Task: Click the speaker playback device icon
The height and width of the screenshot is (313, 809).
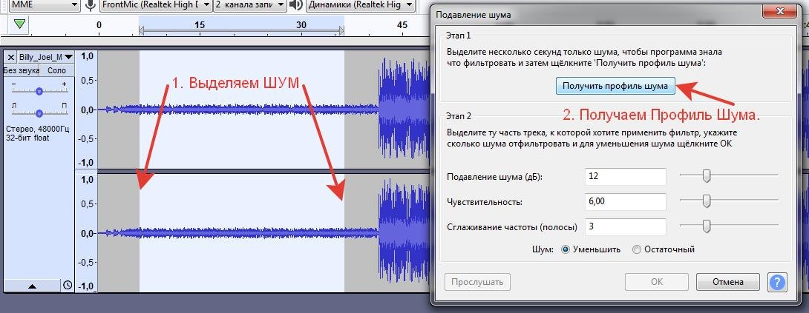Action: coord(295,5)
